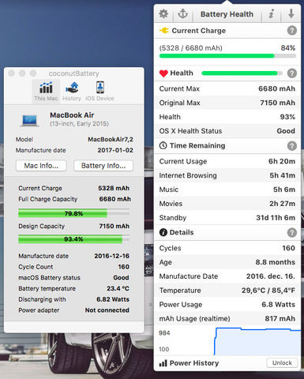
Task: Open iOS Device tab in coconutBattery
Action: (x=99, y=92)
